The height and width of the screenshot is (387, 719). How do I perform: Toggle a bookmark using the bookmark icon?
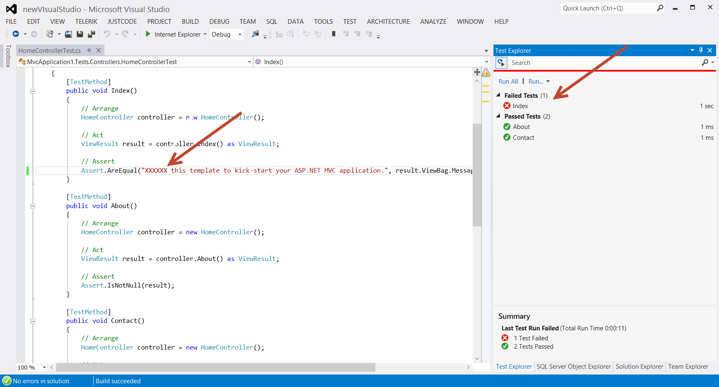tap(333, 34)
